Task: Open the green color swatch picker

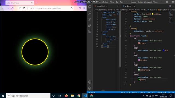Action: (139, 79)
